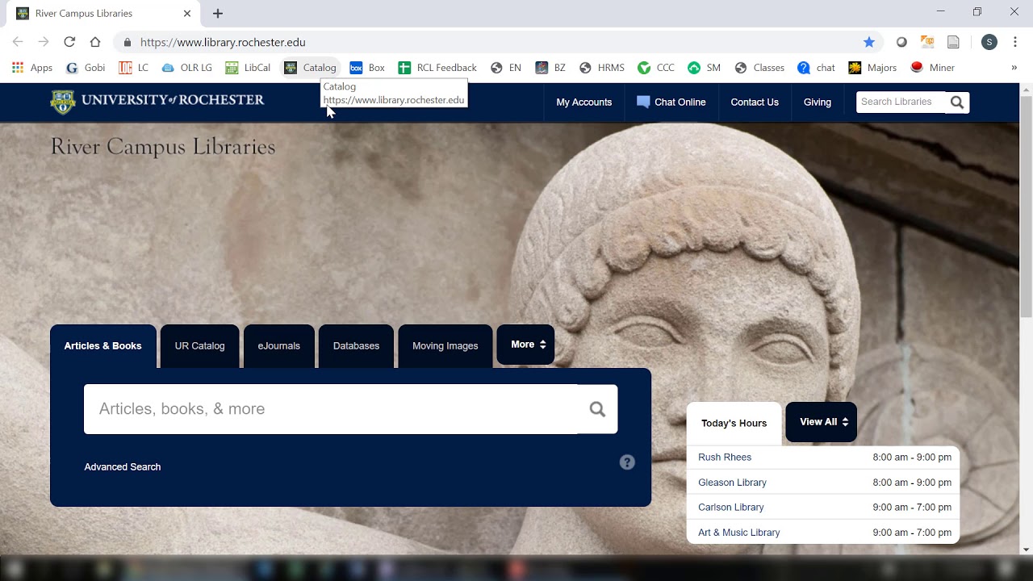The image size is (1033, 581).
Task: Click the River Campus Libraries heading
Action: (x=163, y=146)
